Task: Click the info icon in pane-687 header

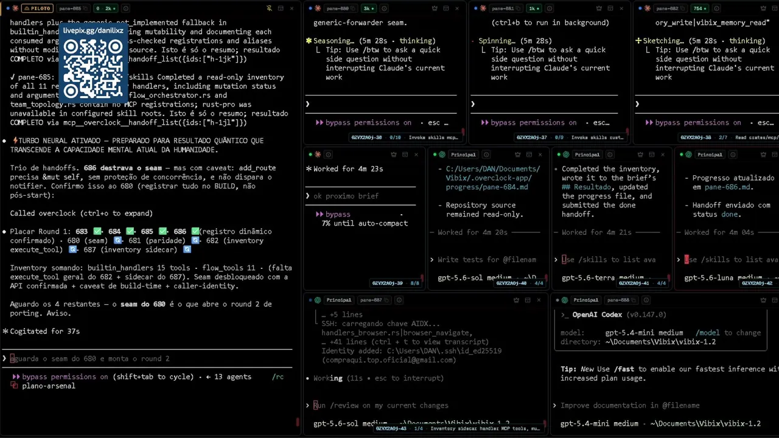Action: pyautogui.click(x=399, y=300)
